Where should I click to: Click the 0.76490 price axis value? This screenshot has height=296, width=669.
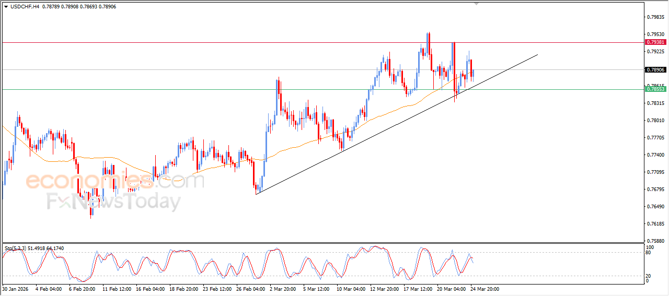655,207
